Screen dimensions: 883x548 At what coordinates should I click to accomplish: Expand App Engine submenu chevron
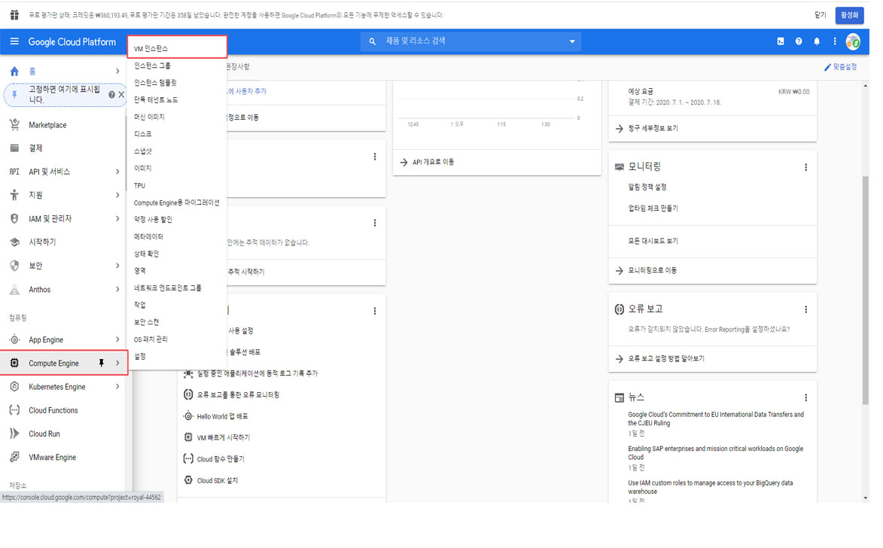(x=117, y=339)
